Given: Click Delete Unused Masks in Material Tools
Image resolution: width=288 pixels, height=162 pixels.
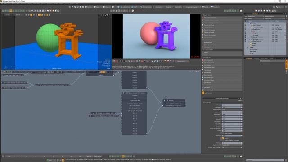Looking at the screenshot, I should click(222, 45).
